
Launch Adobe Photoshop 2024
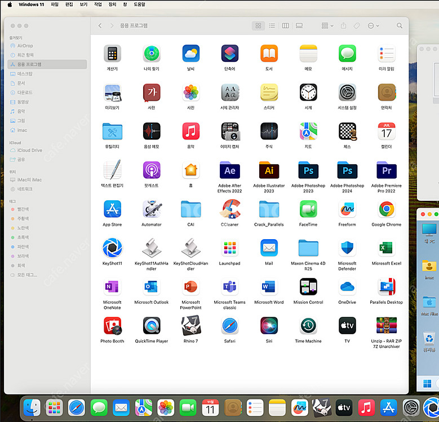tap(347, 170)
